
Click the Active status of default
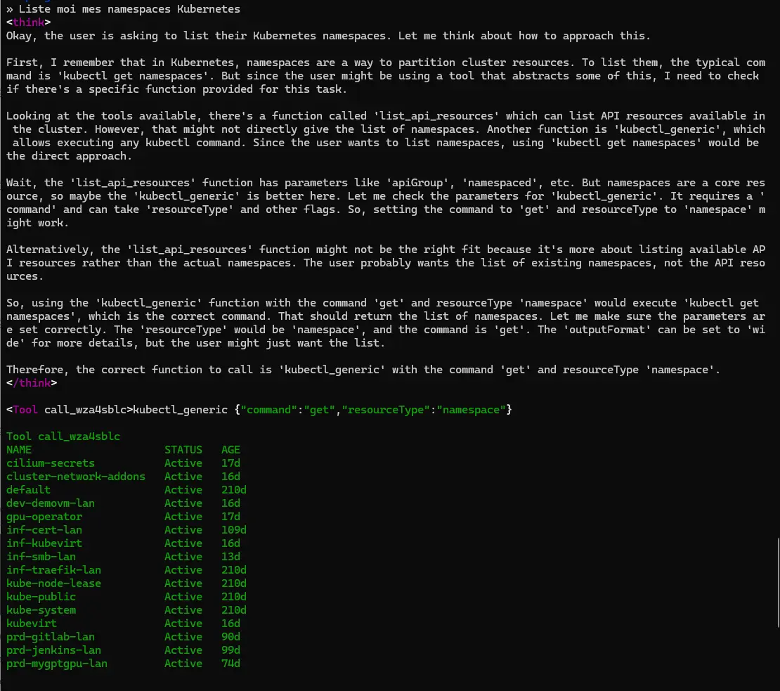183,490
